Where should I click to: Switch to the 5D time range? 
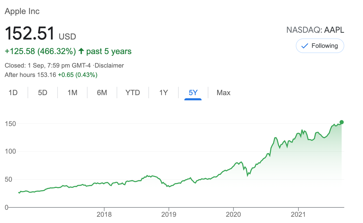point(42,93)
